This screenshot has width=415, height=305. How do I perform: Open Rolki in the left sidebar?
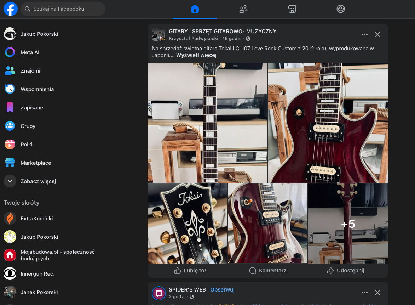coord(26,145)
